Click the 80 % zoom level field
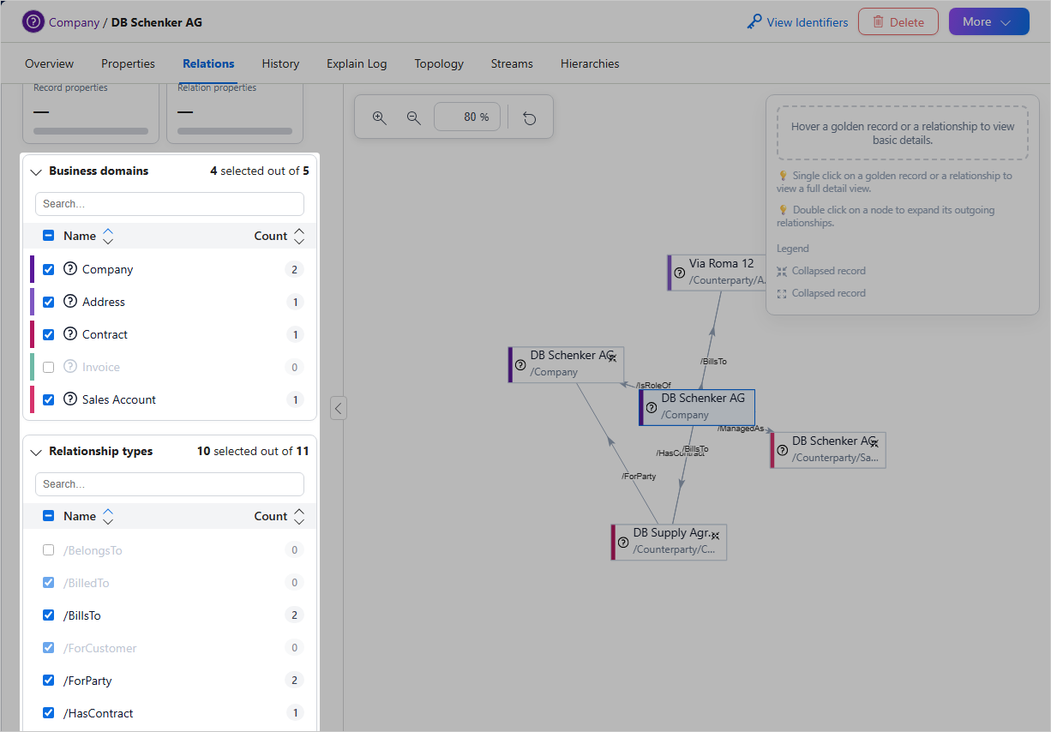Viewport: 1051px width, 732px height. pos(467,117)
